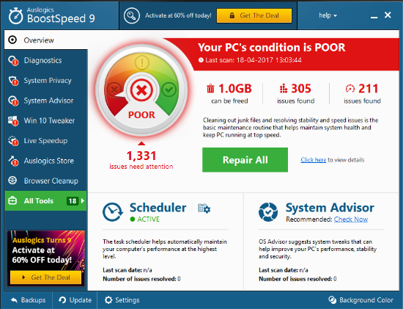Expand the help dropdown menu

point(328,15)
